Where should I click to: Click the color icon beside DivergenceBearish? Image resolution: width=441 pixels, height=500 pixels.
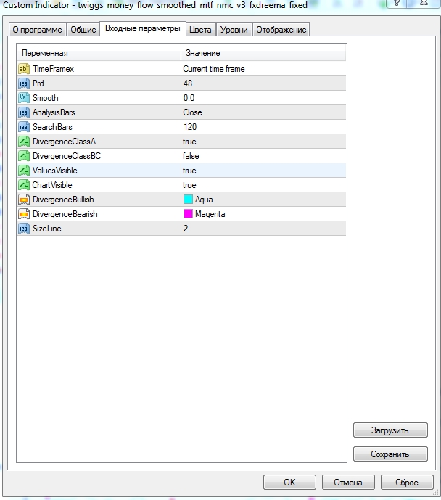[24, 214]
